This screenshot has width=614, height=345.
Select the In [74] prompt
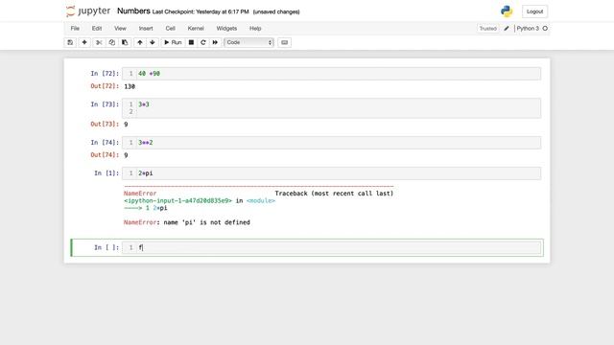click(105, 143)
